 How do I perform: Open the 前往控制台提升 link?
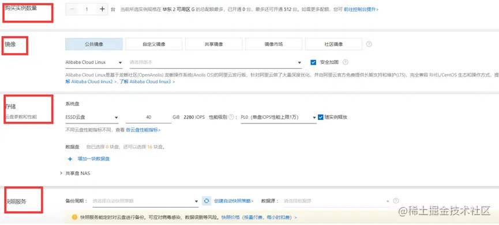[361, 10]
